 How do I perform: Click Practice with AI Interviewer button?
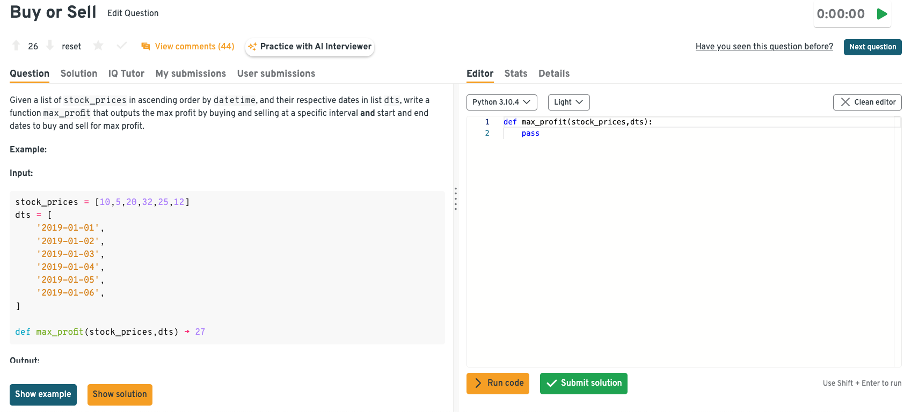[310, 47]
